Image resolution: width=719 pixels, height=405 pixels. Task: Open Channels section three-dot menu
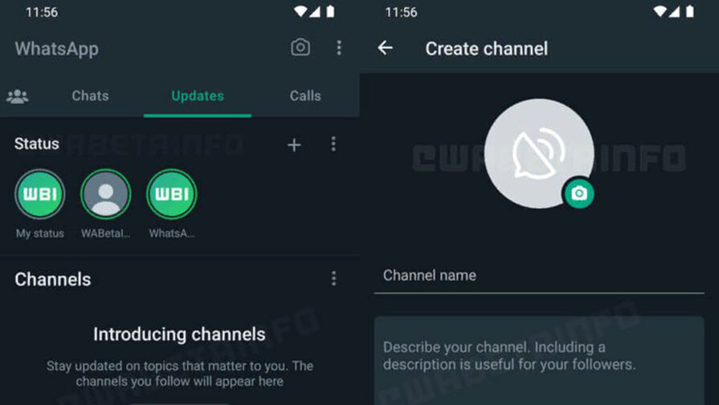pos(334,278)
